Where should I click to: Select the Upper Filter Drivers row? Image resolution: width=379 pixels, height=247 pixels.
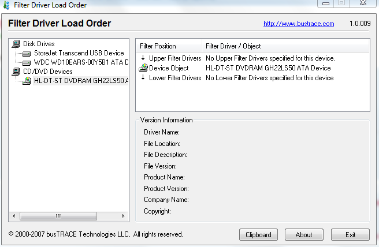point(252,58)
